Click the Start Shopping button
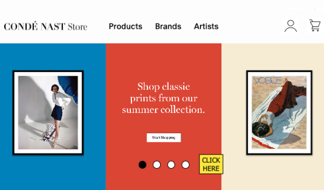Image resolution: width=324 pixels, height=190 pixels. 164,137
